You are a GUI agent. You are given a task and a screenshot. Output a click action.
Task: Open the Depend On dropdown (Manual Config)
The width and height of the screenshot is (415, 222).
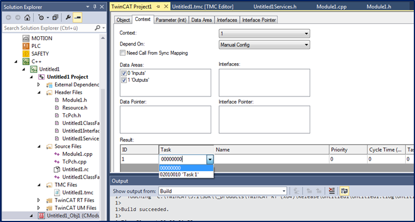pos(265,44)
